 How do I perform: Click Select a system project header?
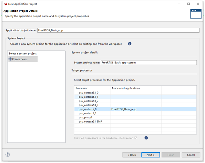[23, 54]
